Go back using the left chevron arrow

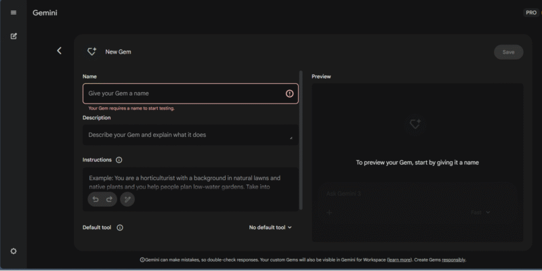tap(59, 51)
